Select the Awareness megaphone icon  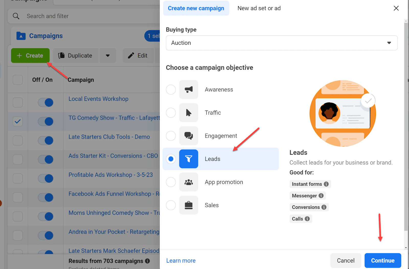tap(189, 90)
